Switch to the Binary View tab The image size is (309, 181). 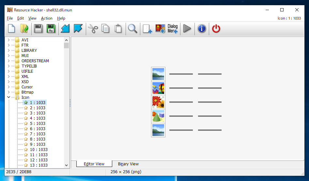coord(128,164)
